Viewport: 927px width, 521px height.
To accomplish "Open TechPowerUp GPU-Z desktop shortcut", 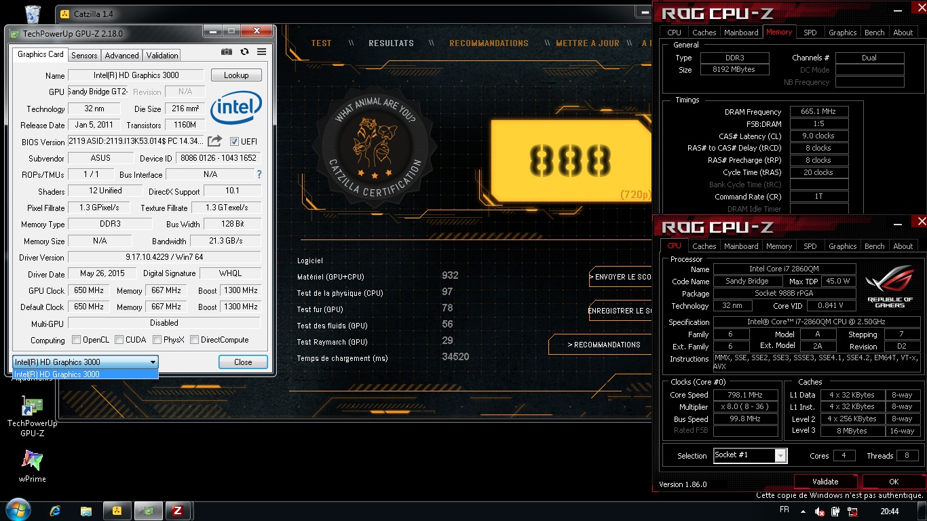I will pos(32,417).
